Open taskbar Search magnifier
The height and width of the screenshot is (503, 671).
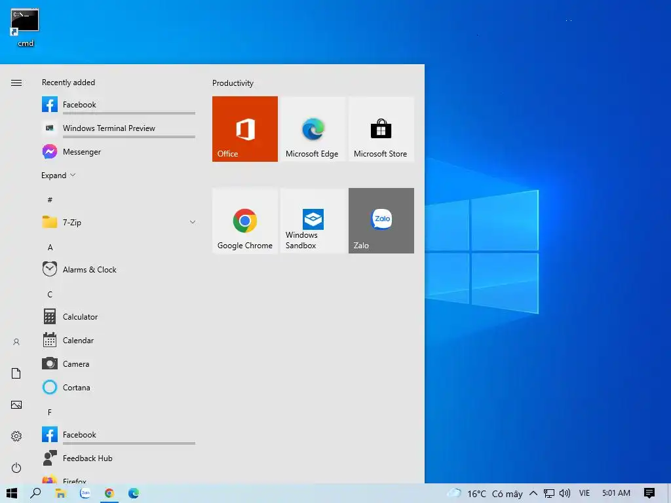point(35,493)
